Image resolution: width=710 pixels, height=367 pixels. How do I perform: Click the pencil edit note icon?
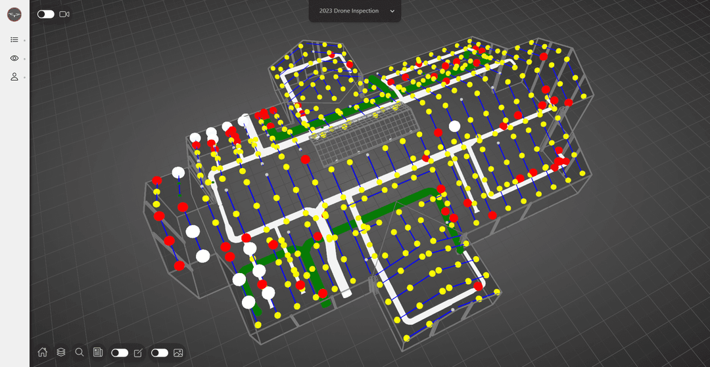[138, 353]
